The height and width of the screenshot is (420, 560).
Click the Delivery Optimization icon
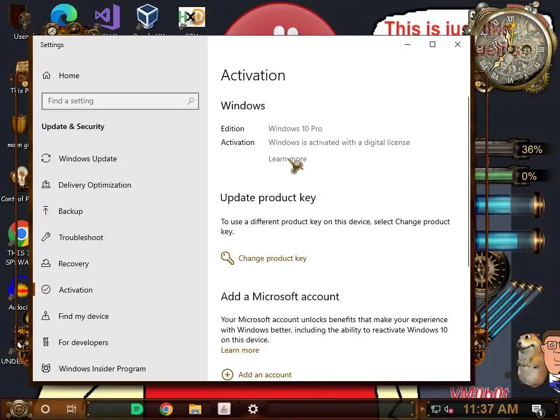46,185
